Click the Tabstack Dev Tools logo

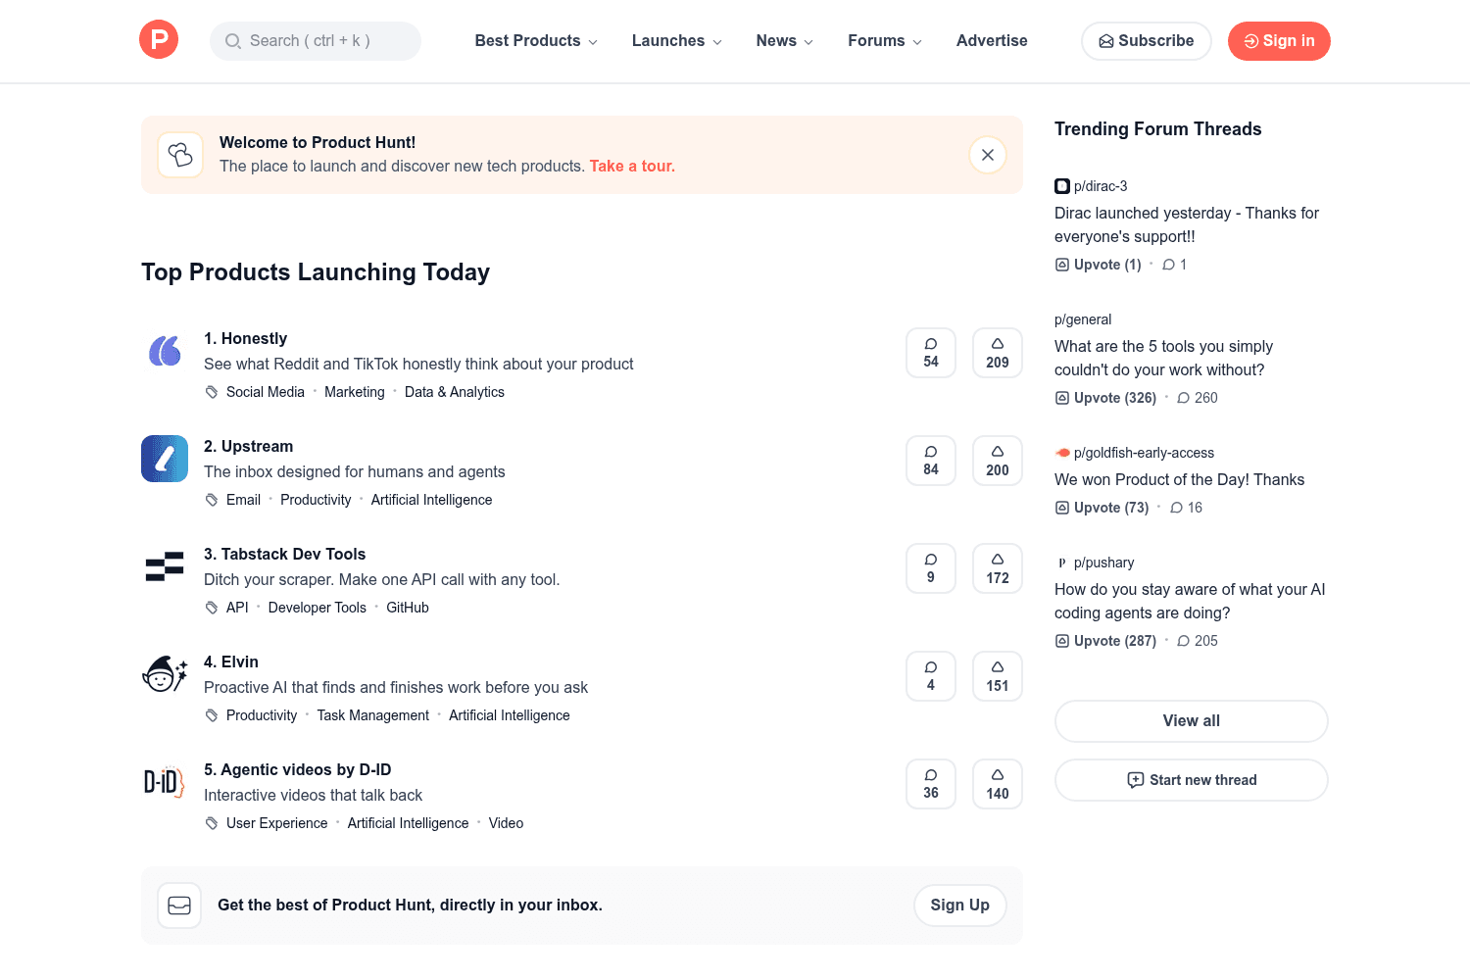[x=165, y=566]
